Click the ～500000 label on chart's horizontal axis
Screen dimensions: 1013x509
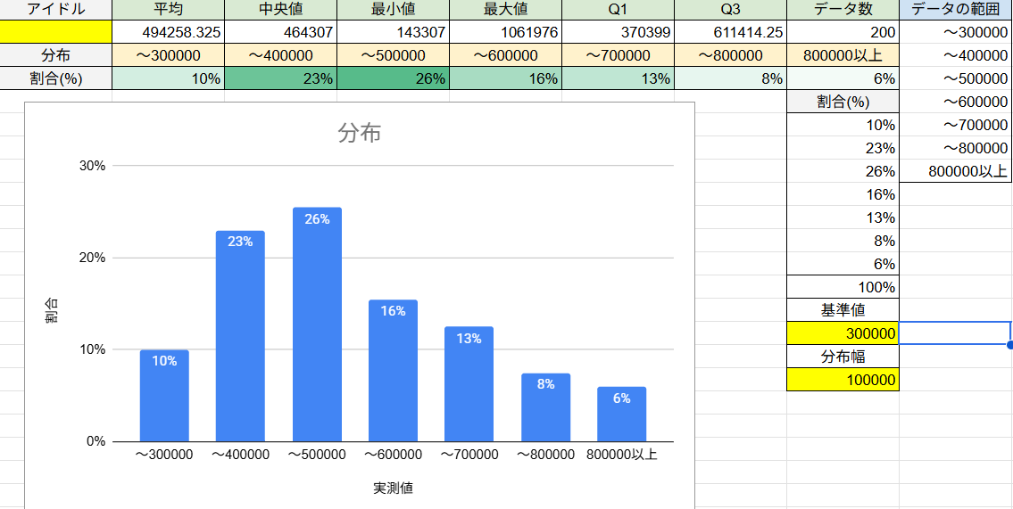[x=317, y=455]
